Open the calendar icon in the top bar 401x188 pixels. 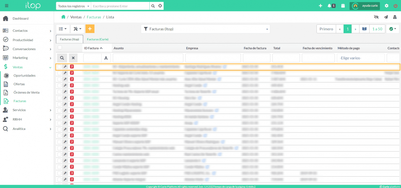pyautogui.click(x=343, y=6)
